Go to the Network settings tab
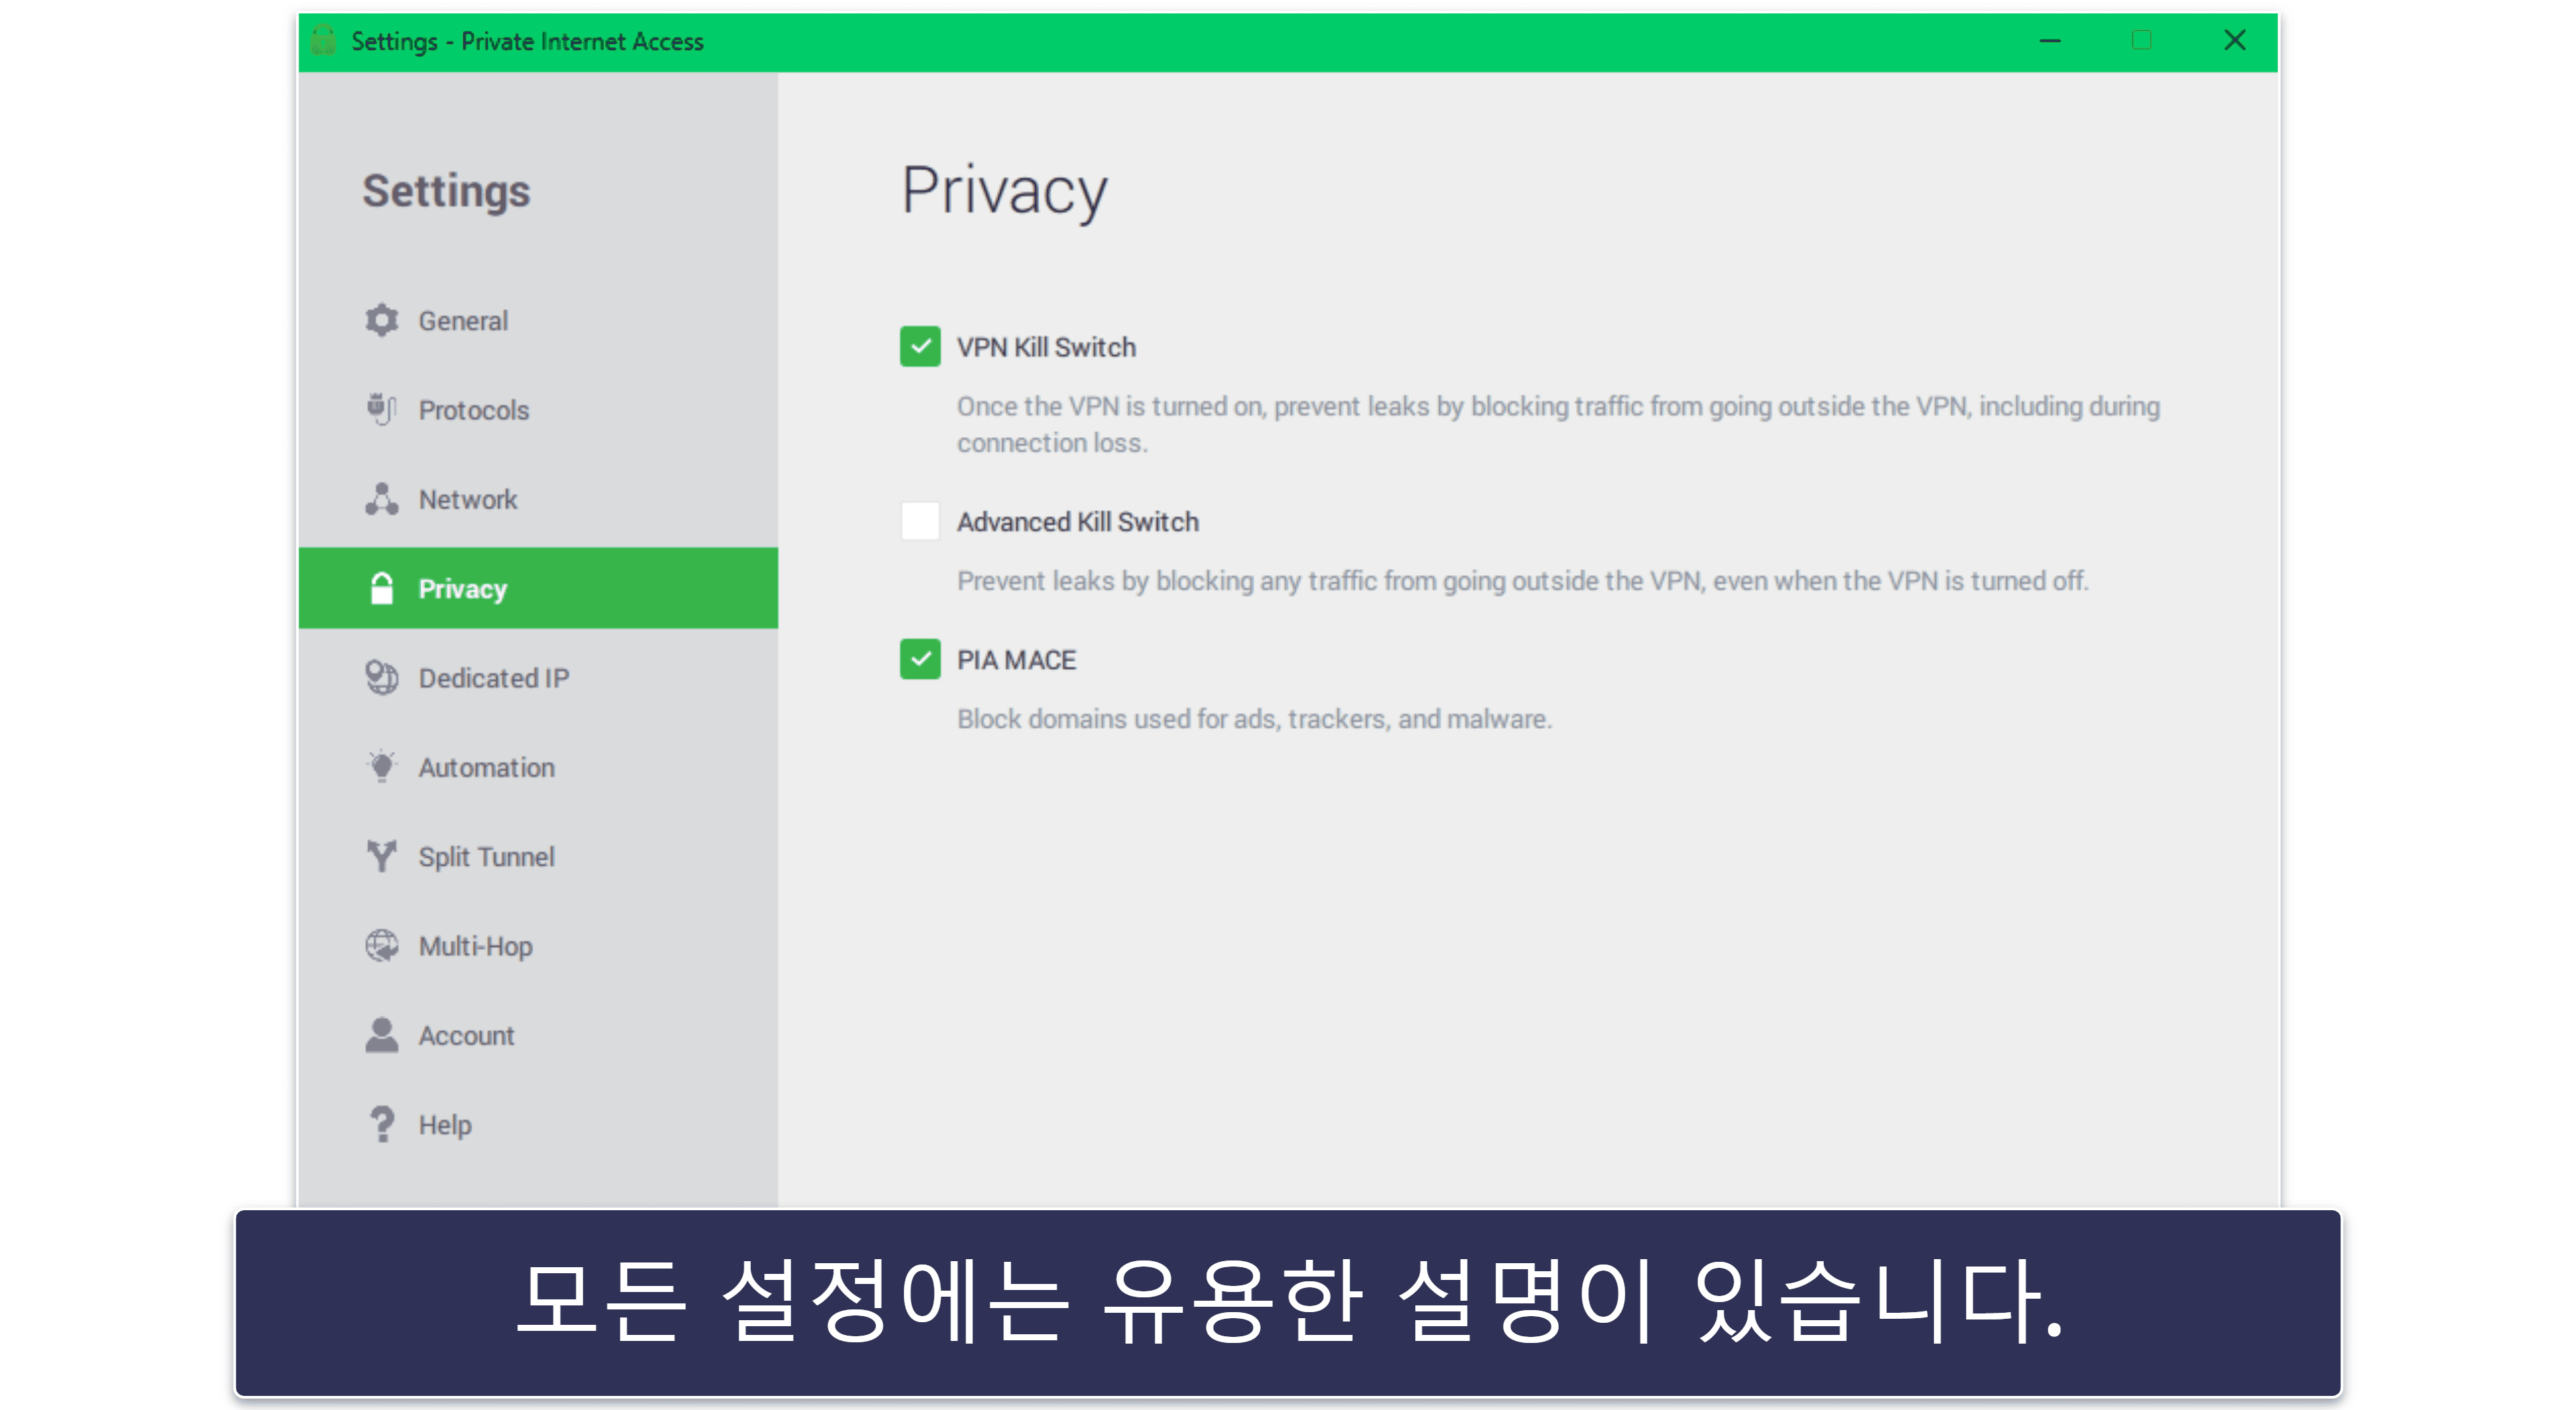2576x1410 pixels. point(538,500)
